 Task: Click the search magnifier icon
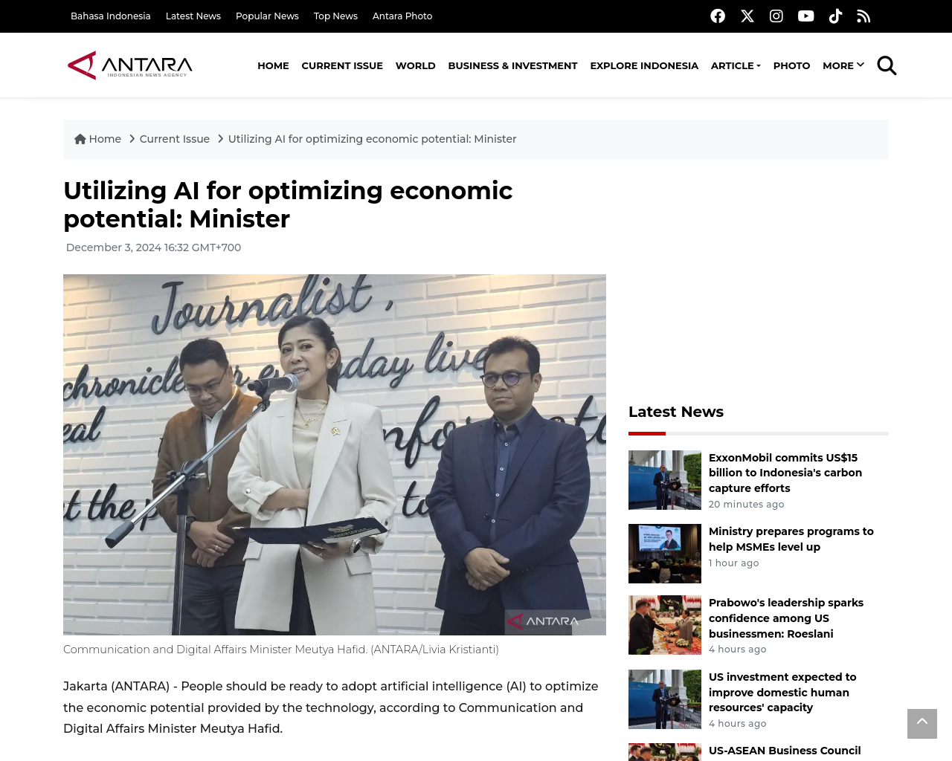[887, 65]
